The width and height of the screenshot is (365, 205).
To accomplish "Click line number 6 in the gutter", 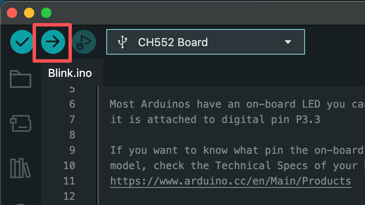I will click(72, 104).
